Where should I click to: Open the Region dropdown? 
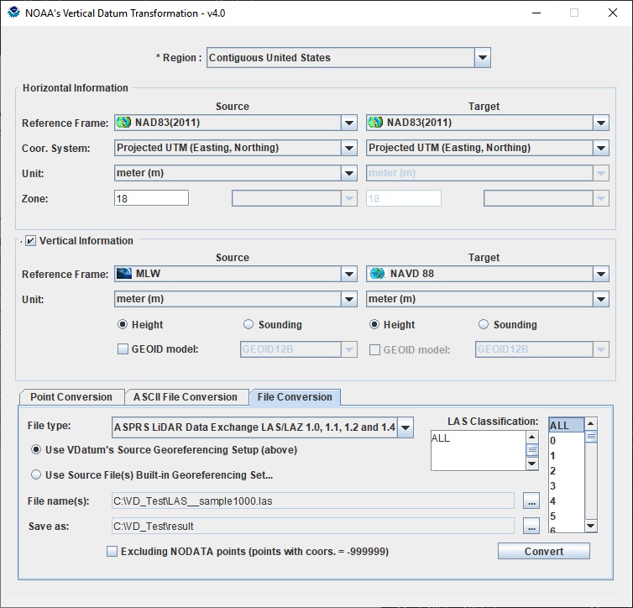483,58
